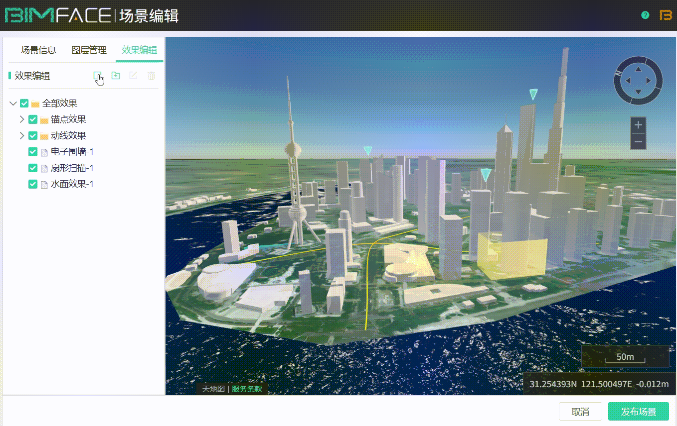The height and width of the screenshot is (426, 677).
Task: Open the 服务条款 link
Action: tap(247, 389)
